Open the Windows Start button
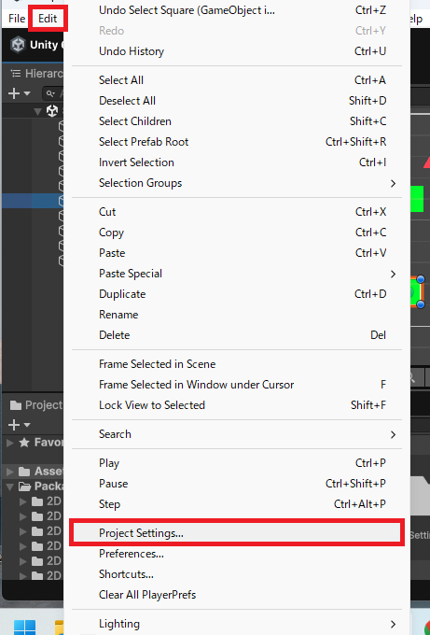Screen dimensions: 430x635 (24, 627)
